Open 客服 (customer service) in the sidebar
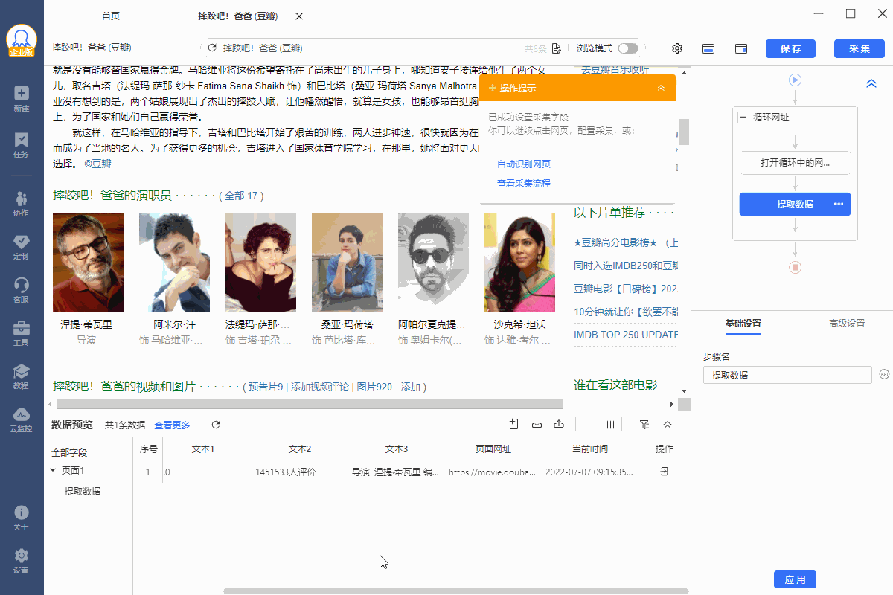Image resolution: width=893 pixels, height=595 pixels. [x=22, y=291]
